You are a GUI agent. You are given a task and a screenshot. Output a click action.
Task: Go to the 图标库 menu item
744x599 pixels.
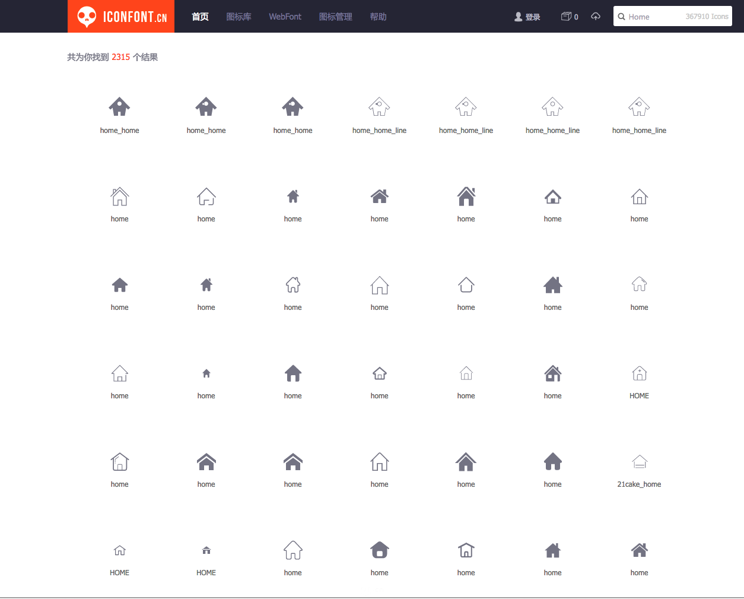[239, 17]
